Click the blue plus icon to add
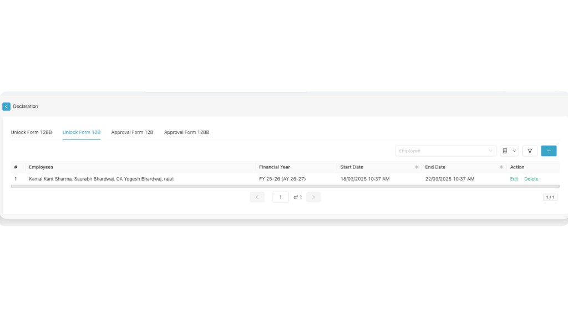568x325 pixels. [x=549, y=151]
